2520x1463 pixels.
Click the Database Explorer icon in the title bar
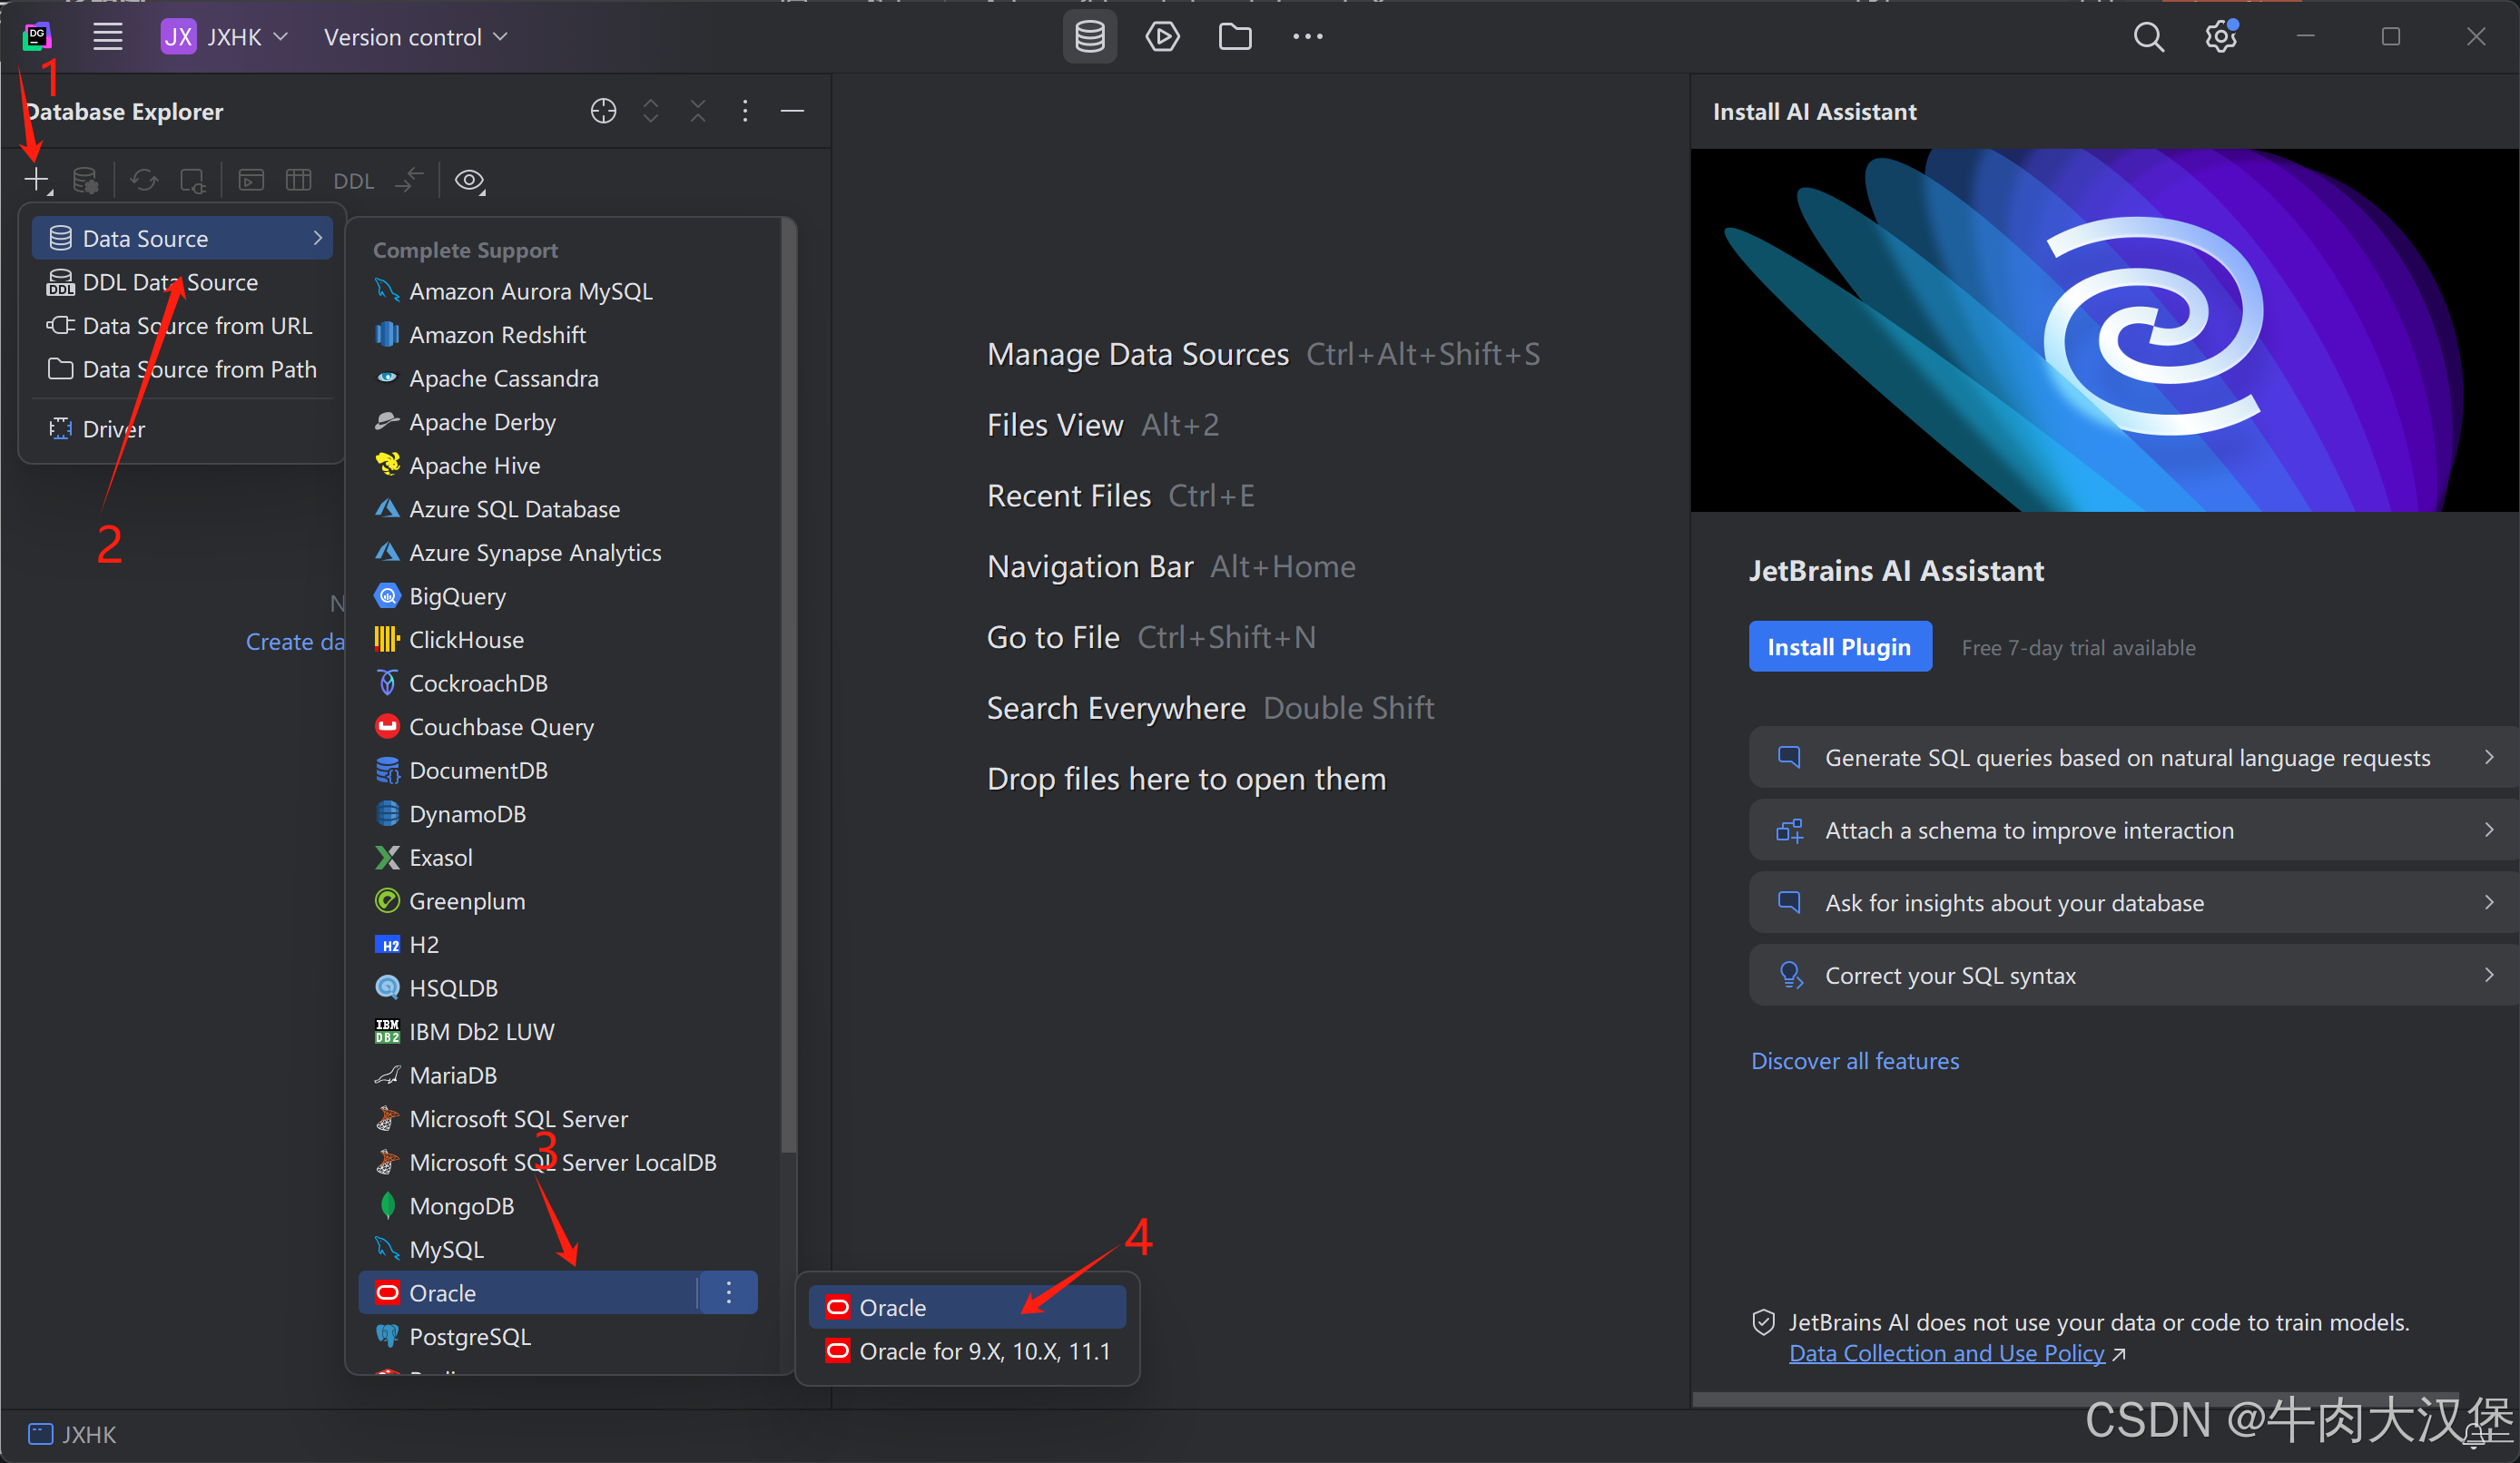[1089, 37]
